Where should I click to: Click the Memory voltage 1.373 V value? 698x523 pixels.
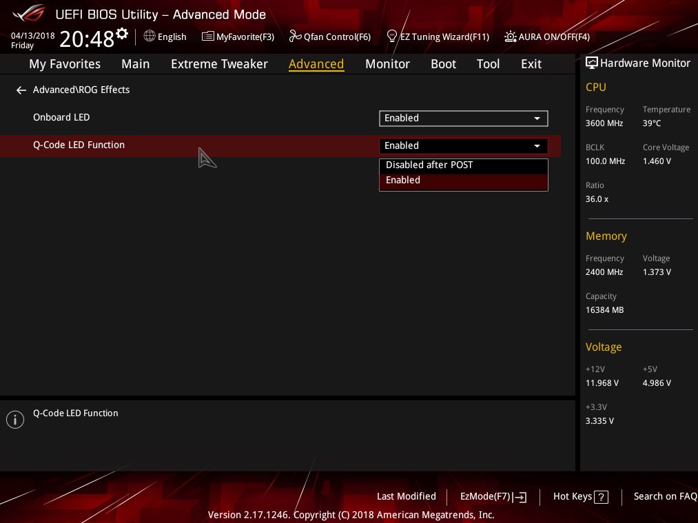(657, 272)
